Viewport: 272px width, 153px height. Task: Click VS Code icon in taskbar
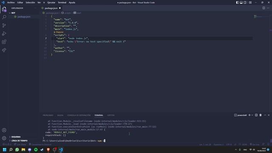61,150
